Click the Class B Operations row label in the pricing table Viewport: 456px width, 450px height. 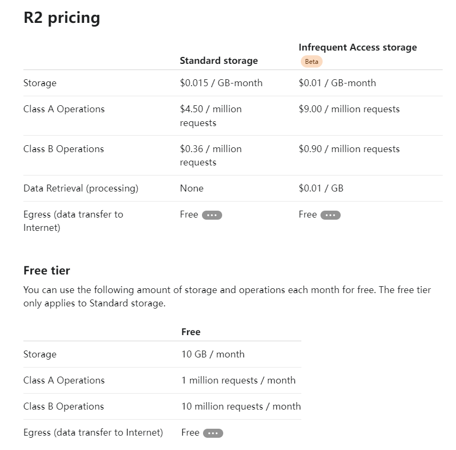point(64,149)
